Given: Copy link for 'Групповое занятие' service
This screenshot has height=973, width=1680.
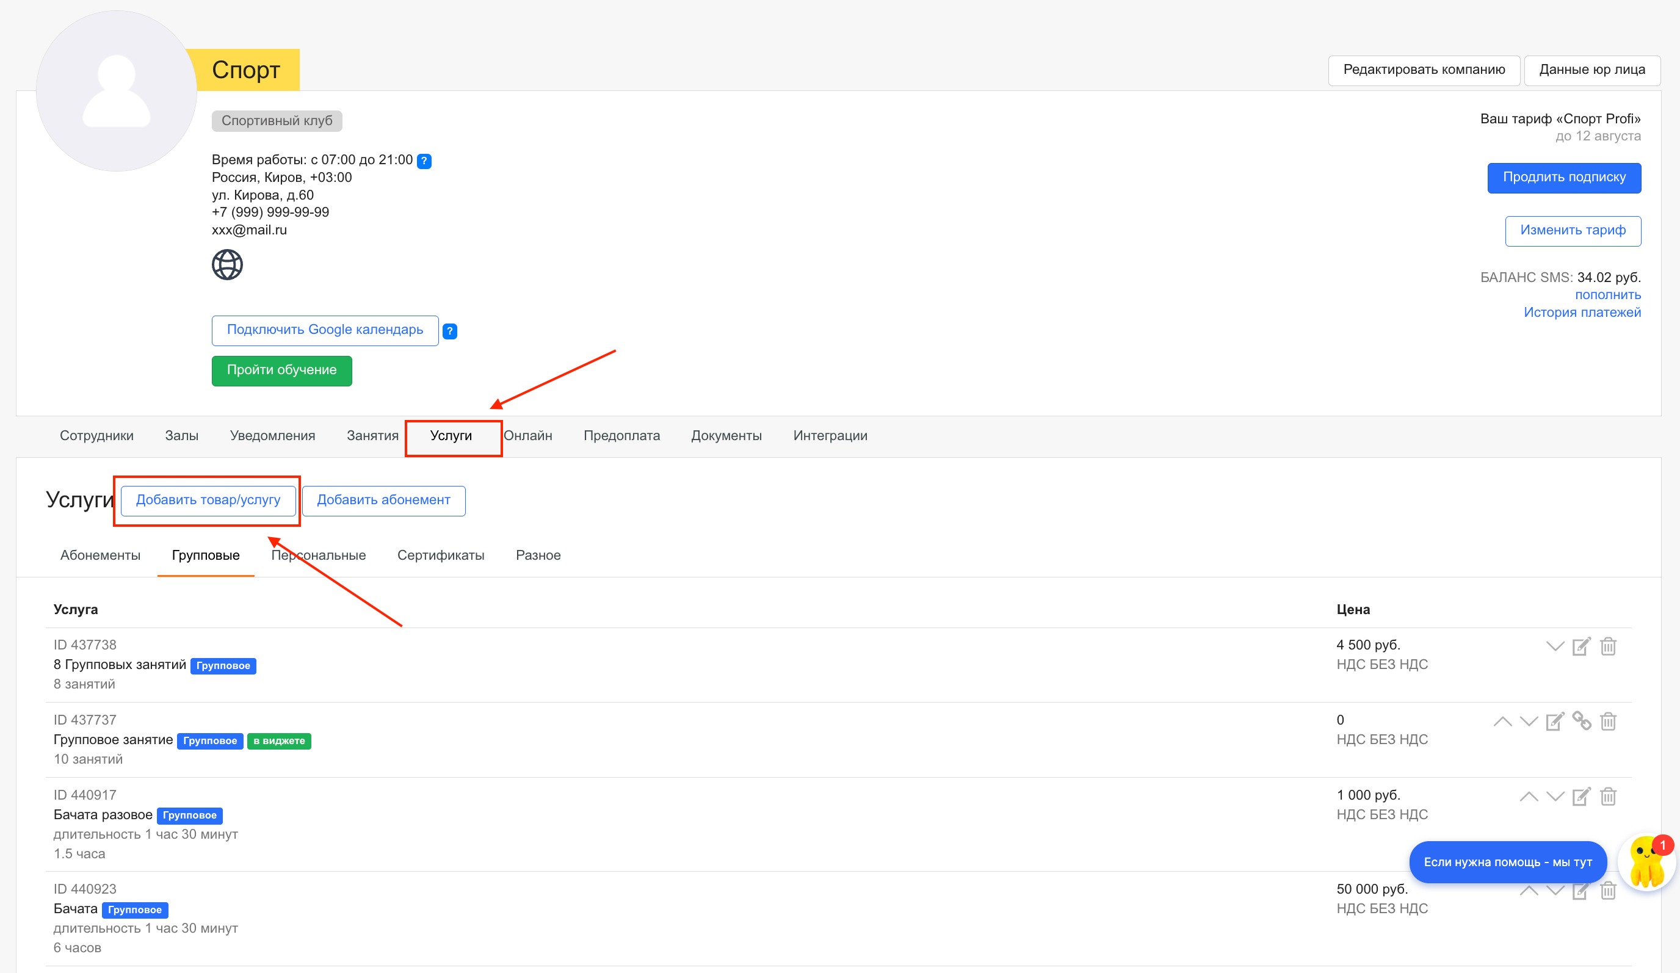Looking at the screenshot, I should (x=1581, y=721).
